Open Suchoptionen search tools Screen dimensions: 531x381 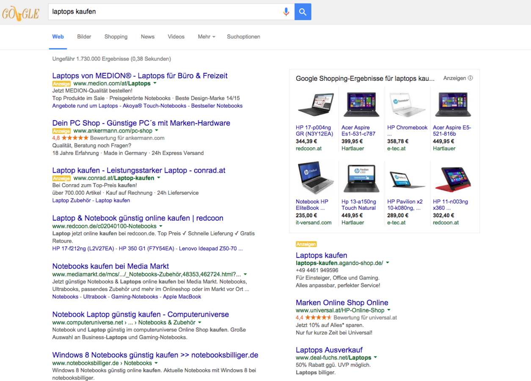[243, 37]
